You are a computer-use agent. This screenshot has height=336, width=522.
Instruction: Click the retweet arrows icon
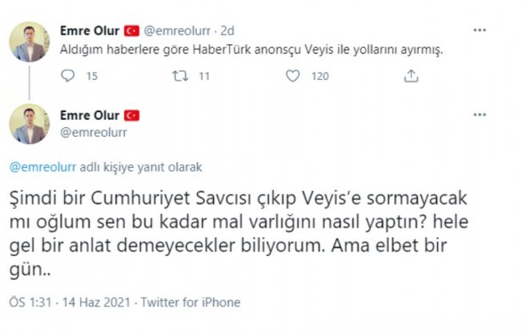[x=180, y=76]
